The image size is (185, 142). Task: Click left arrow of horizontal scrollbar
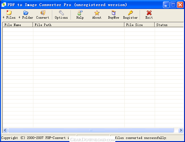tap(5, 130)
